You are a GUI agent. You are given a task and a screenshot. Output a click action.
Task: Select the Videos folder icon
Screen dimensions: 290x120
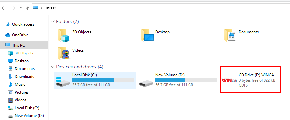pyautogui.click(x=63, y=53)
